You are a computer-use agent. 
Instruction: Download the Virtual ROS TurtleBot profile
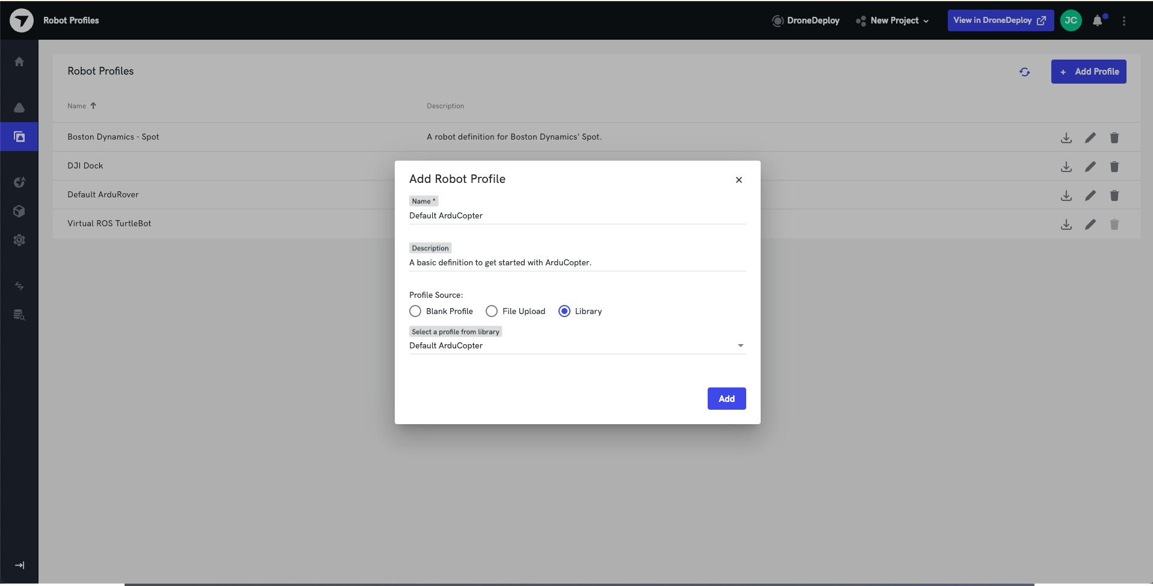(x=1066, y=224)
